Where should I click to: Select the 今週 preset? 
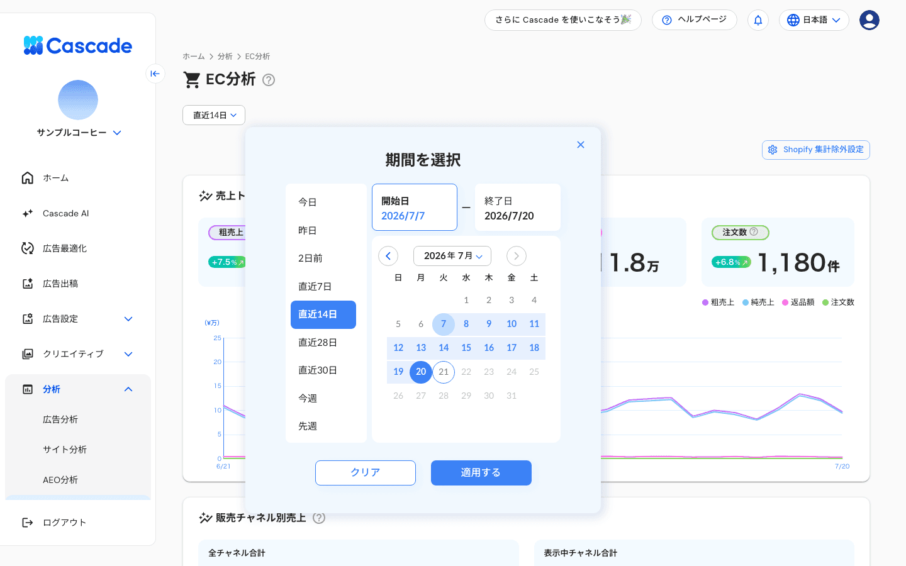323,399
